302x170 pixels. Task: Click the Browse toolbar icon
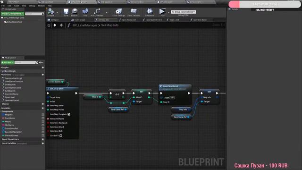pyautogui.click(x=75, y=12)
